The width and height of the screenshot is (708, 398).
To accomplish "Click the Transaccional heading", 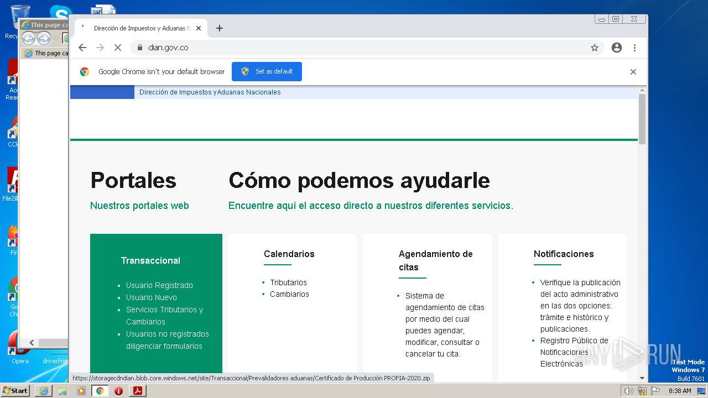I will tap(150, 260).
